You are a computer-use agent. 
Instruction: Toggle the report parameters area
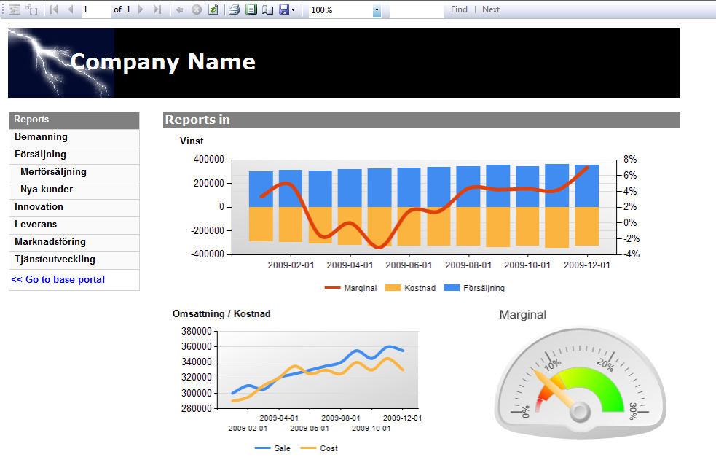(x=31, y=9)
